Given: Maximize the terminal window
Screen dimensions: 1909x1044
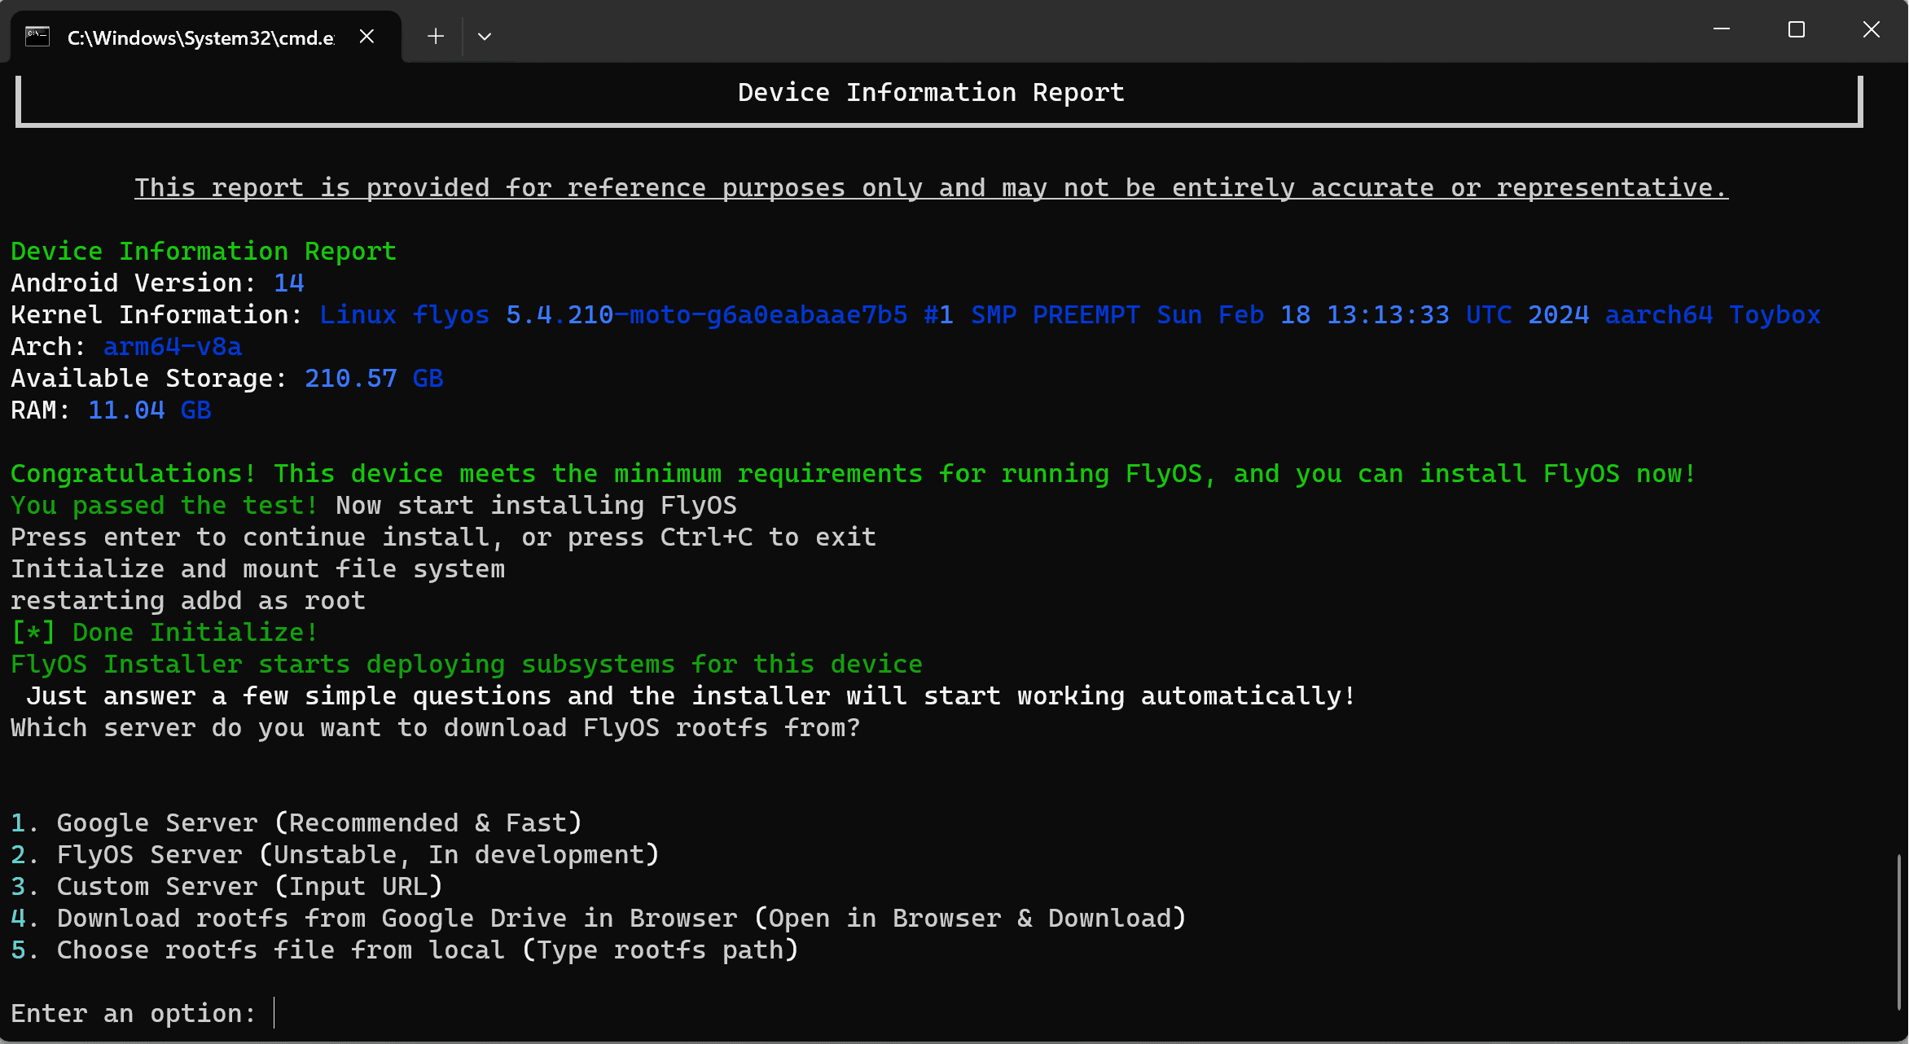Looking at the screenshot, I should 1797,30.
